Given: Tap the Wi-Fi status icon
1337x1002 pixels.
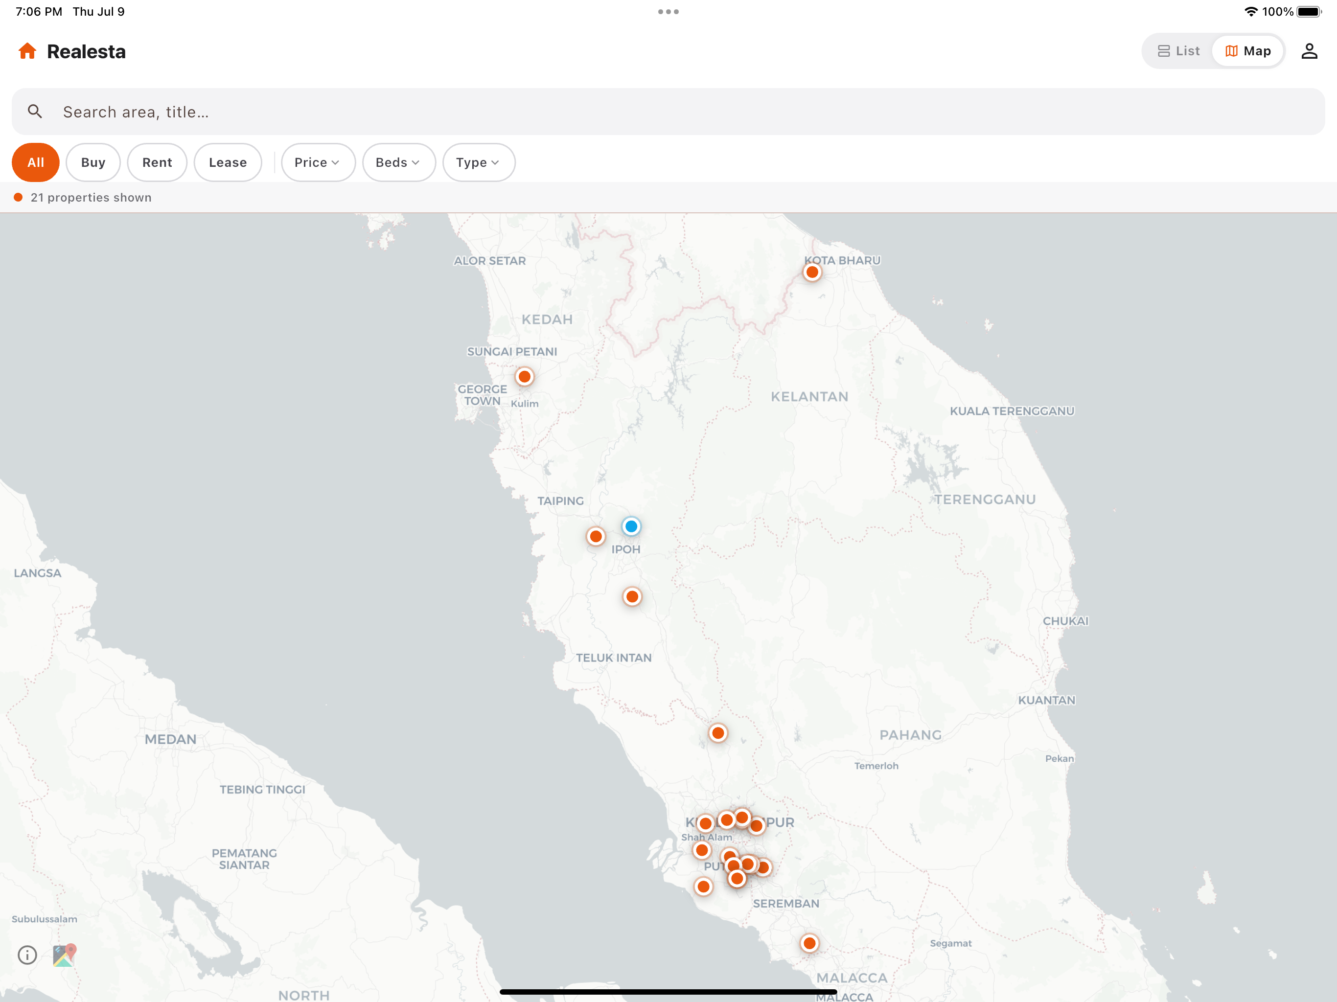Looking at the screenshot, I should pyautogui.click(x=1251, y=11).
